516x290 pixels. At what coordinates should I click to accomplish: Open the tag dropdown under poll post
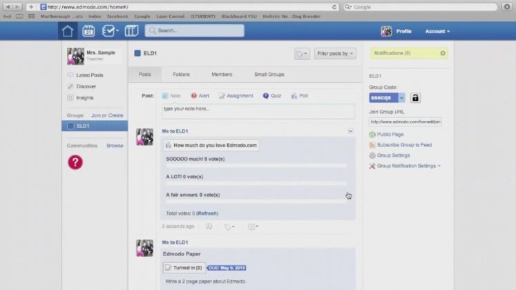click(229, 226)
